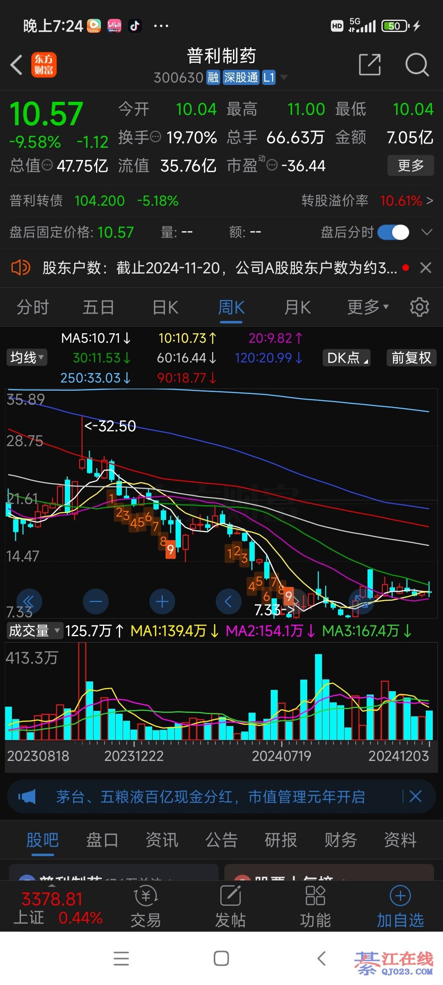Viewport: 443px width, 985px height.
Task: Zoom out chart with minus button
Action: point(96,602)
